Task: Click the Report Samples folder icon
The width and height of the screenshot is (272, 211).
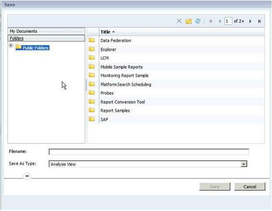Action: coord(91,110)
